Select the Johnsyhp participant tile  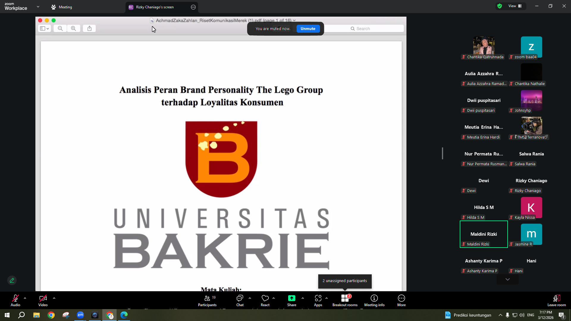(531, 100)
